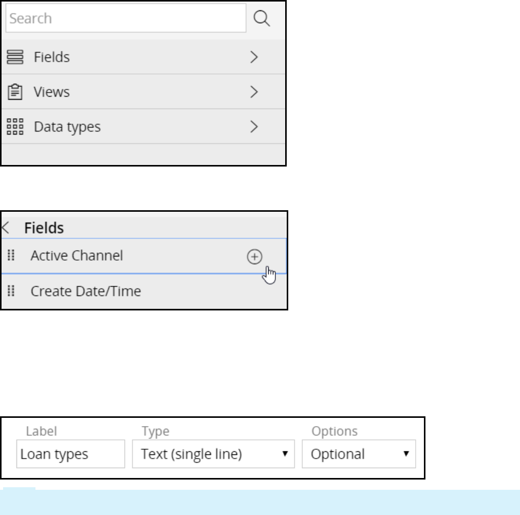The image size is (520, 515).
Task: Select the Create Date/Time field row
Action: coord(86,291)
